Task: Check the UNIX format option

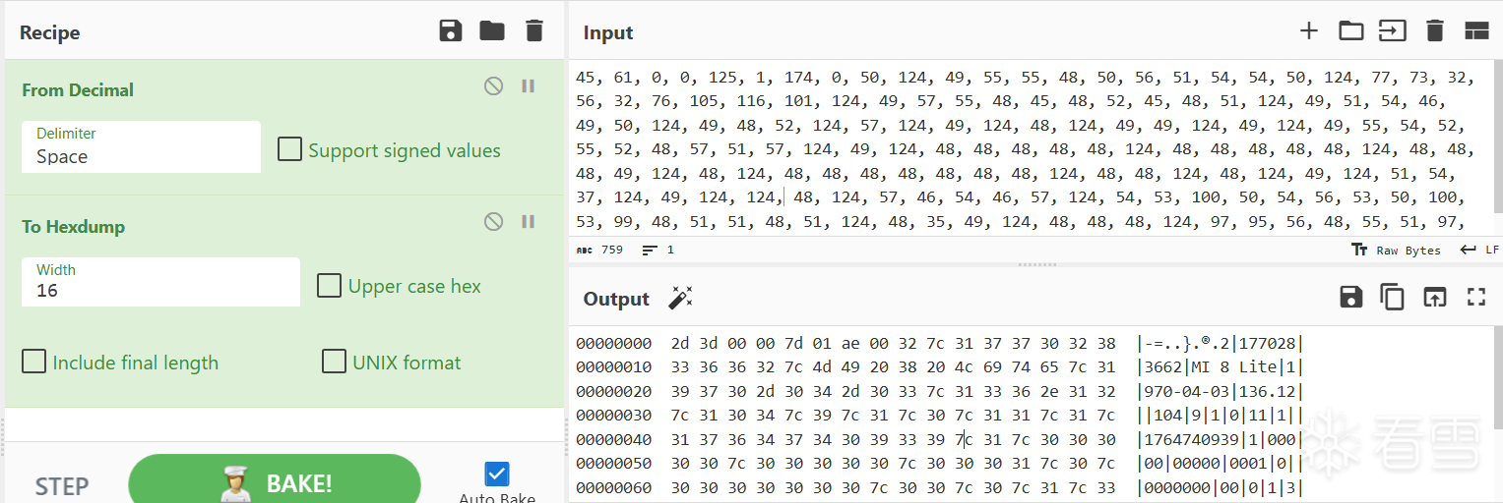Action: point(334,362)
